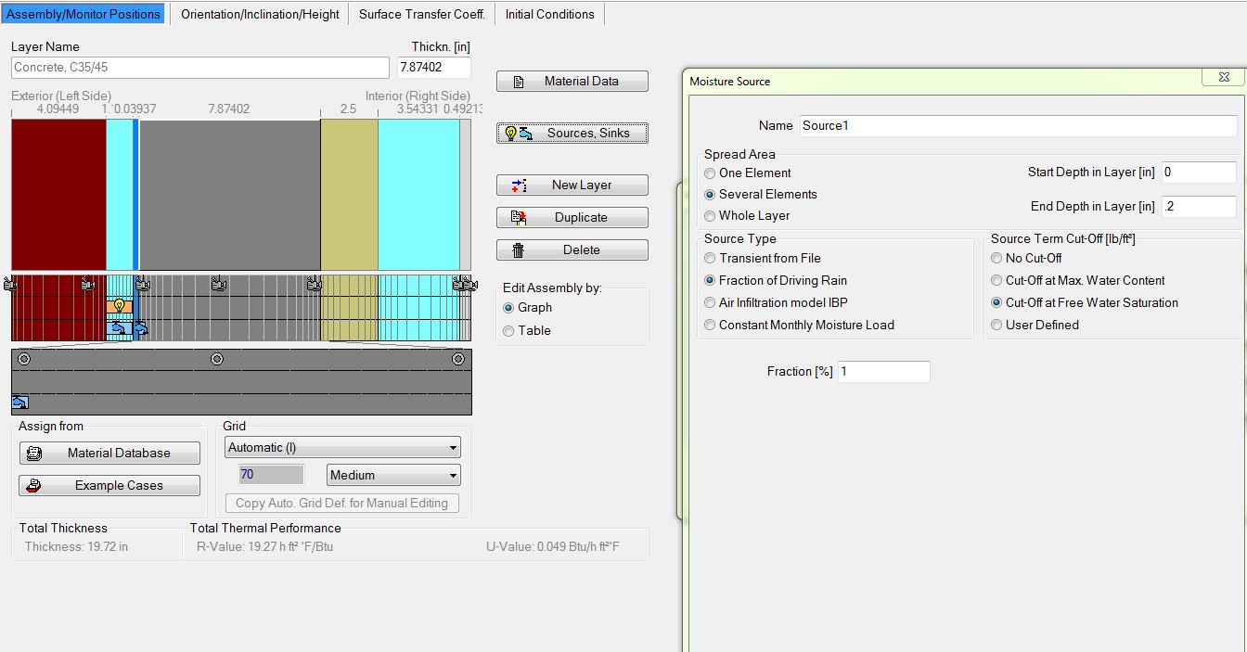This screenshot has width=1247, height=652.
Task: Switch to the Orientation/Inclination/Height tab
Action: 260,14
